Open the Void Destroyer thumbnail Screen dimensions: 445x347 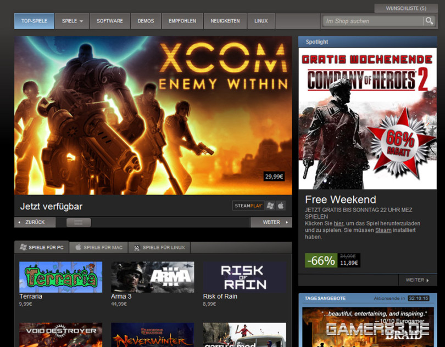coord(60,335)
